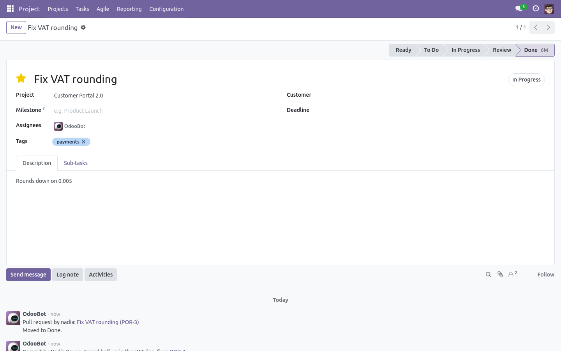561x351 pixels.
Task: Edit the task title Fix VAT rounding
Action: tap(76, 79)
